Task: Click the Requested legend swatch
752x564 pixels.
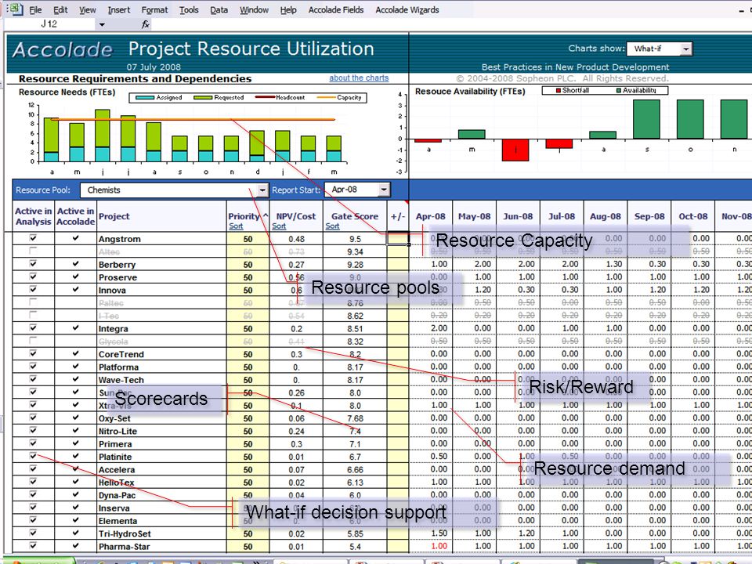Action: [203, 97]
